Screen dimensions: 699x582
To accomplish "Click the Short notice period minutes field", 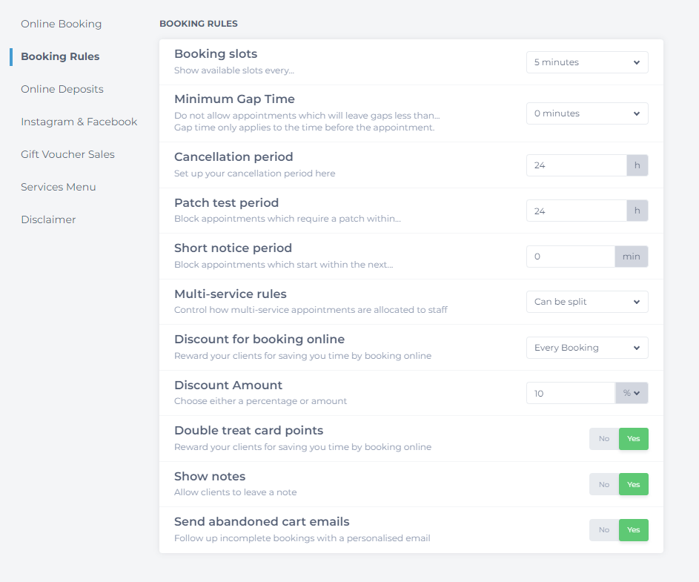I will pyautogui.click(x=570, y=256).
